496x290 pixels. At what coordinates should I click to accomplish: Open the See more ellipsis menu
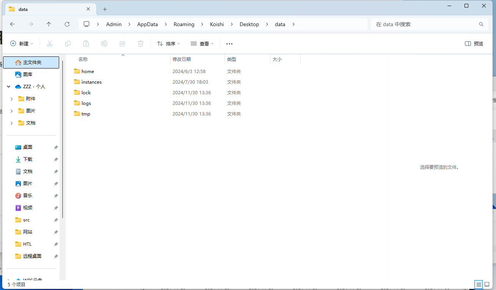pyautogui.click(x=229, y=44)
